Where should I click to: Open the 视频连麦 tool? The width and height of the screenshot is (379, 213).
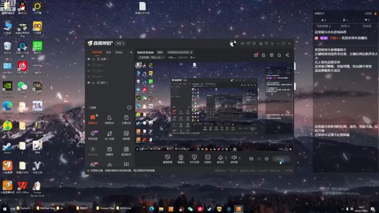click(92, 135)
